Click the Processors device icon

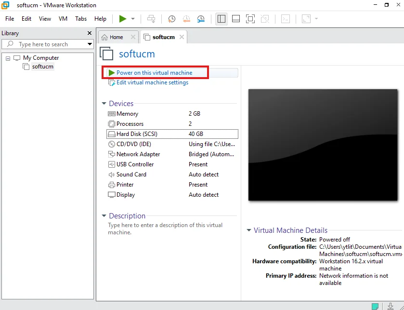pyautogui.click(x=112, y=124)
